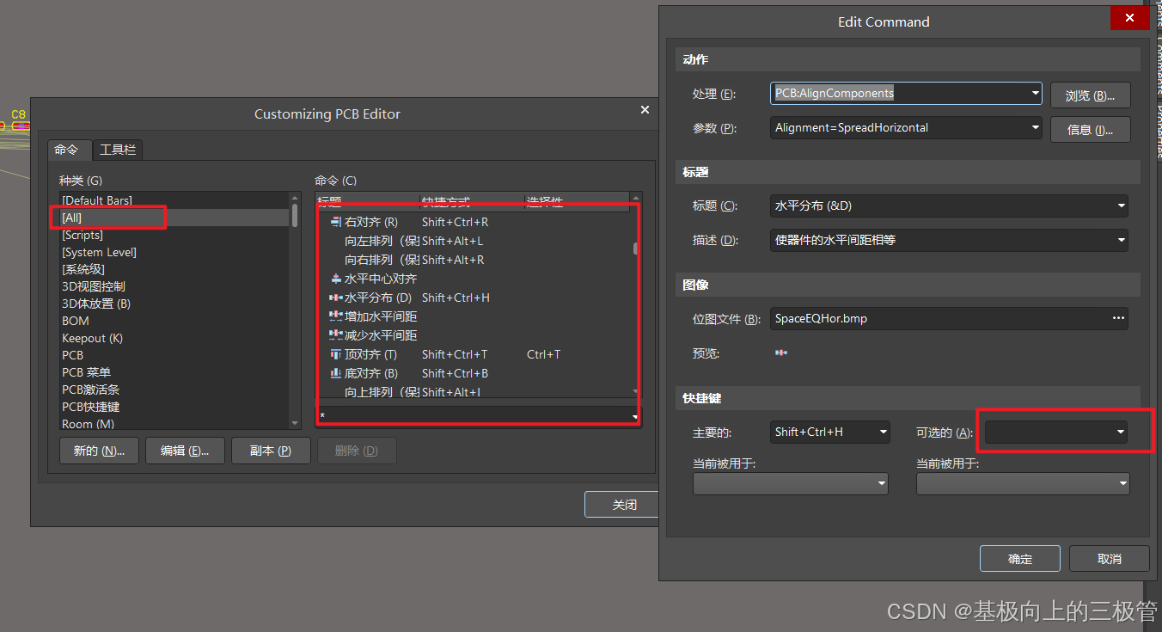Click the 信息 (I)... button
This screenshot has height=632, width=1162.
tap(1090, 130)
